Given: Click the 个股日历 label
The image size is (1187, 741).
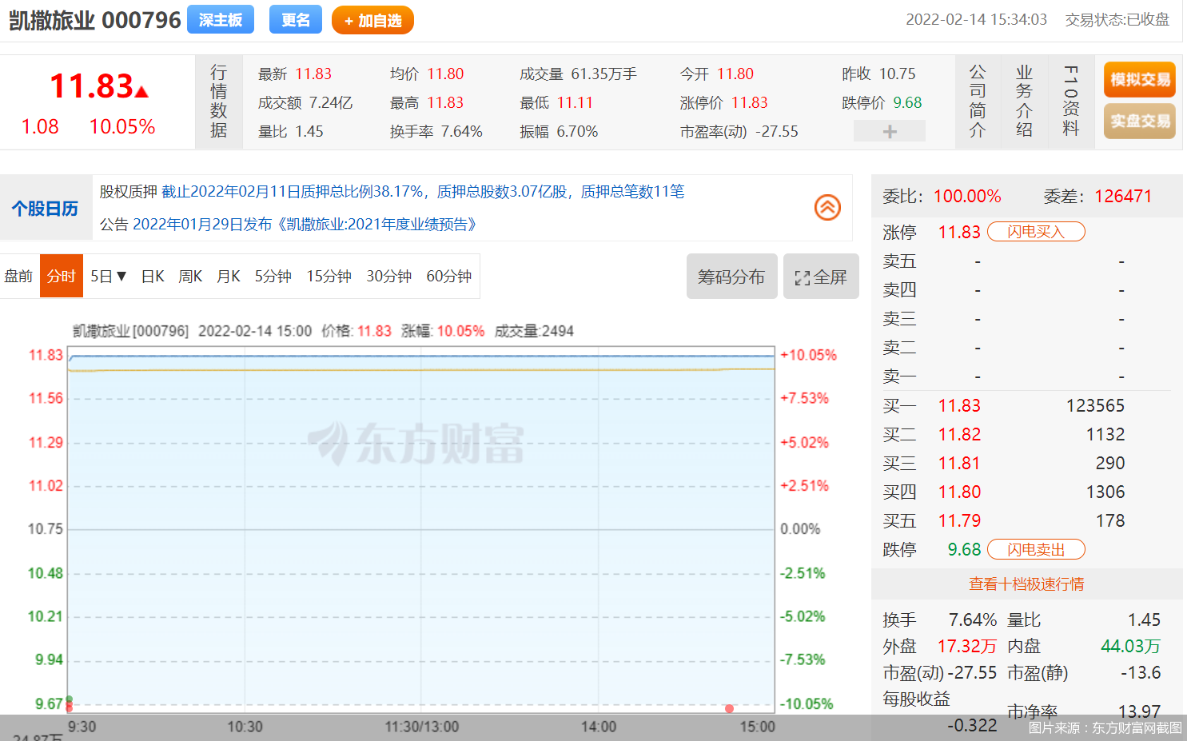Looking at the screenshot, I should coord(46,209).
